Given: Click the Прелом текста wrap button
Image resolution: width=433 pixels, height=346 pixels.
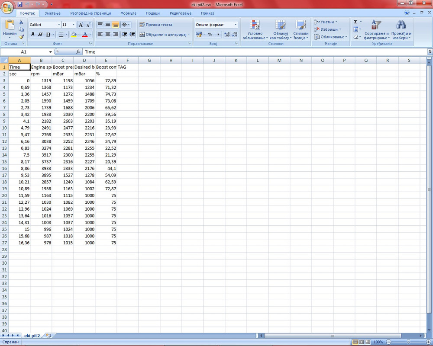Looking at the screenshot, I should [x=156, y=25].
